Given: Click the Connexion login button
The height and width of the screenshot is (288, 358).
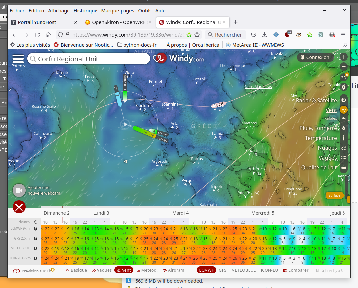Looking at the screenshot, I should coord(315,57).
